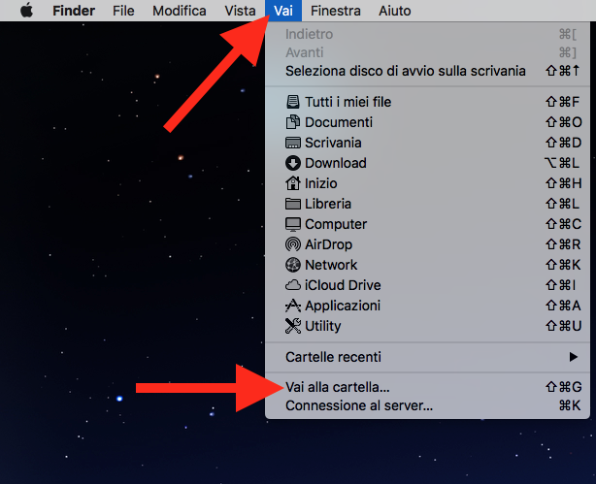Select the Download label
Viewport: 596px width, 484px height.
tap(336, 163)
